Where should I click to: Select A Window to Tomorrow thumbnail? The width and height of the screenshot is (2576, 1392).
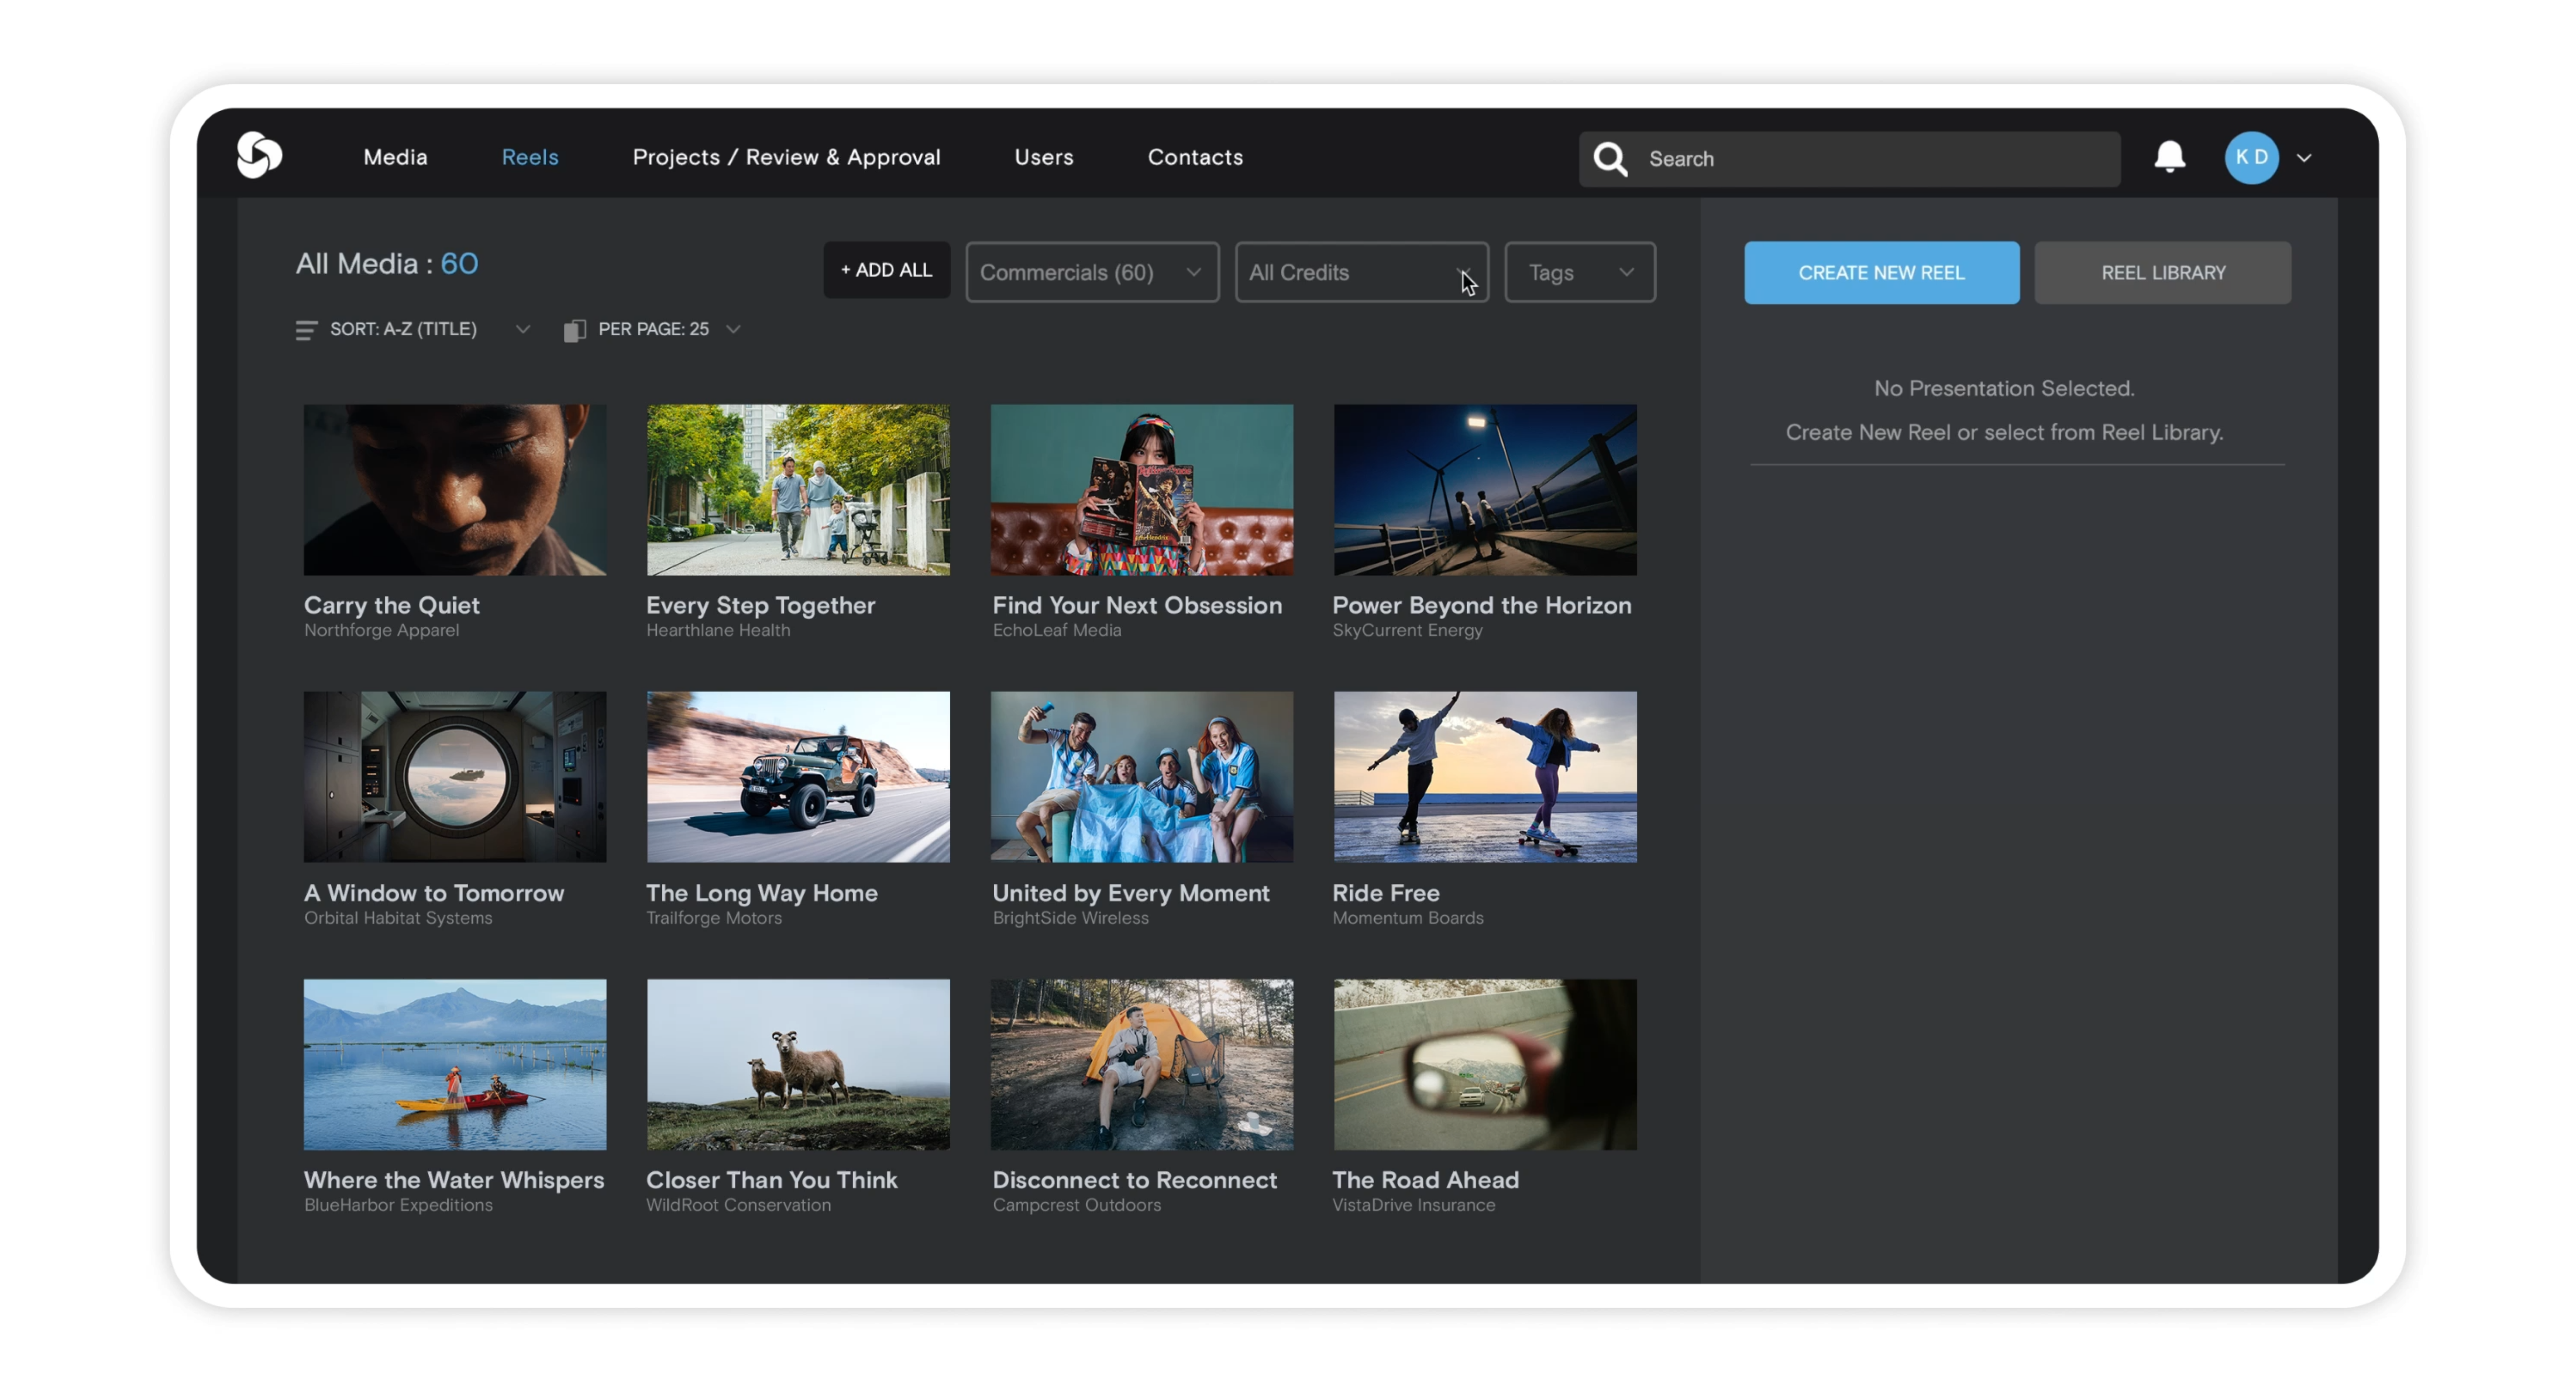(x=455, y=777)
